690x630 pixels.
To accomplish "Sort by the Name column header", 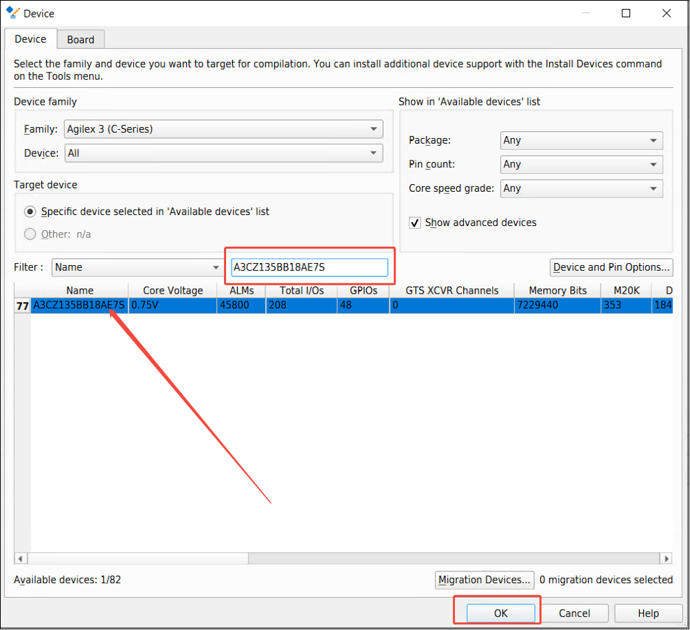I will 80,290.
